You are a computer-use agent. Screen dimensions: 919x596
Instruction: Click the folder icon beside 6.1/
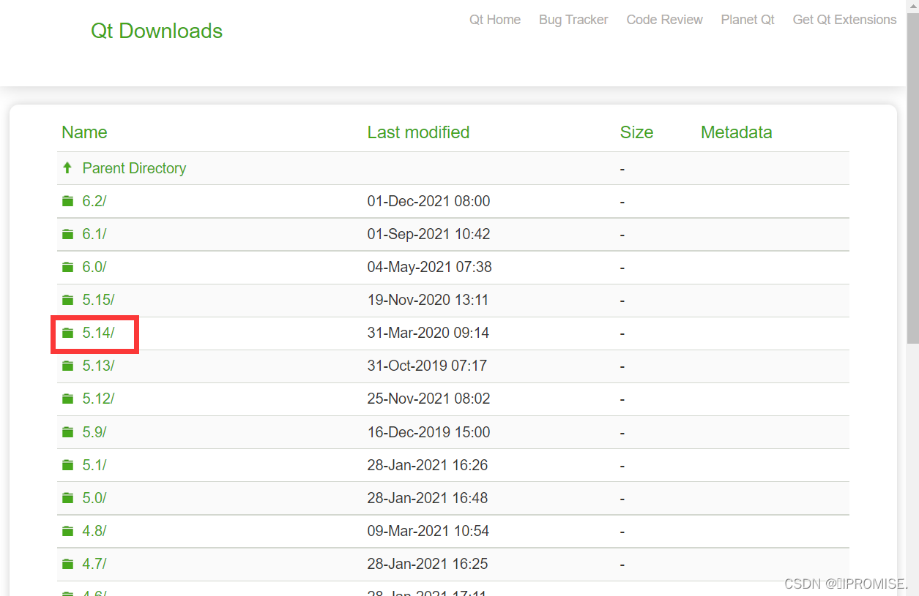click(67, 234)
